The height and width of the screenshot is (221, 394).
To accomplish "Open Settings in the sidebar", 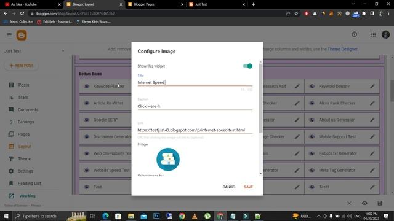I will tap(25, 171).
